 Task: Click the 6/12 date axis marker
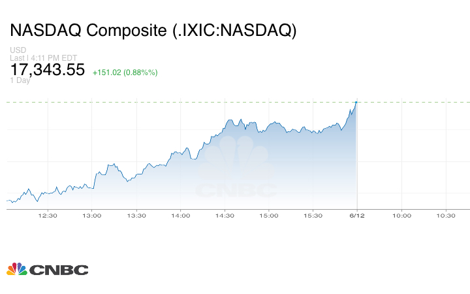tap(357, 215)
